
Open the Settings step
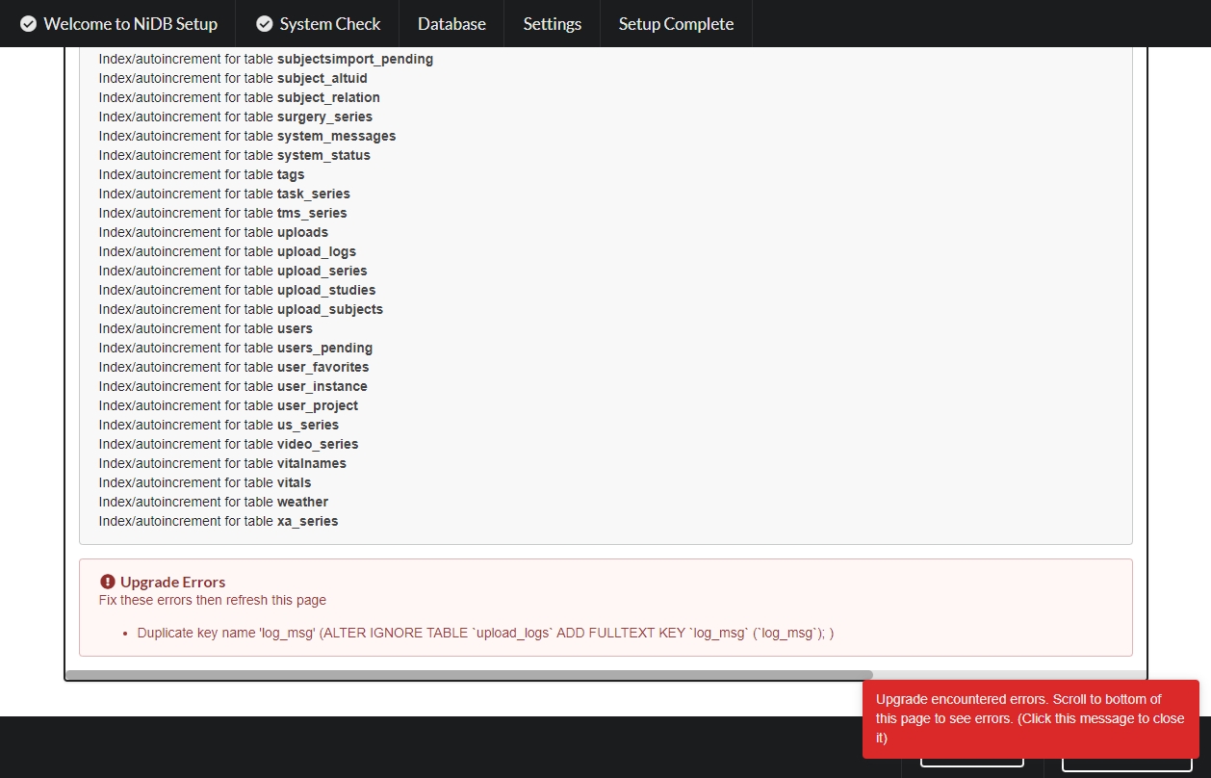(x=552, y=24)
